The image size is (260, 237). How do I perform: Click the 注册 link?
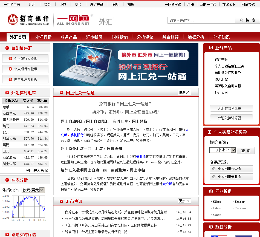click(x=190, y=4)
